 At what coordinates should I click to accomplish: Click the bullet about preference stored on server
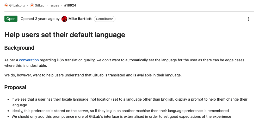[120, 111]
